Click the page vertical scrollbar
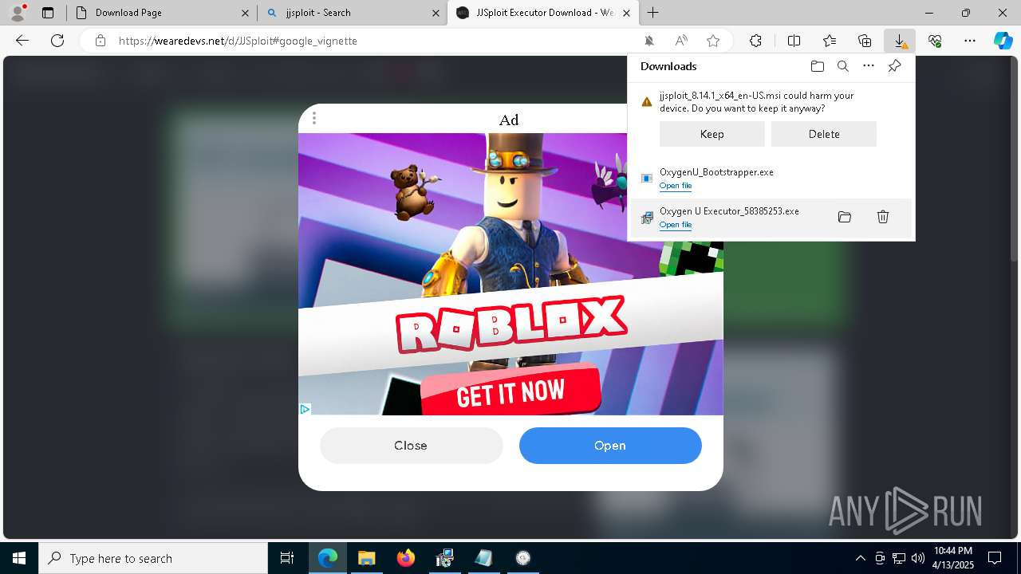The image size is (1021, 574). [1015, 159]
